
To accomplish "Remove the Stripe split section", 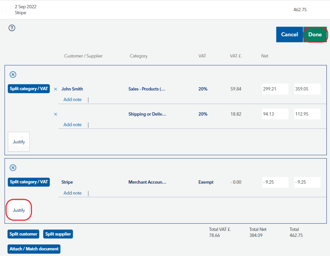I will [x=13, y=168].
